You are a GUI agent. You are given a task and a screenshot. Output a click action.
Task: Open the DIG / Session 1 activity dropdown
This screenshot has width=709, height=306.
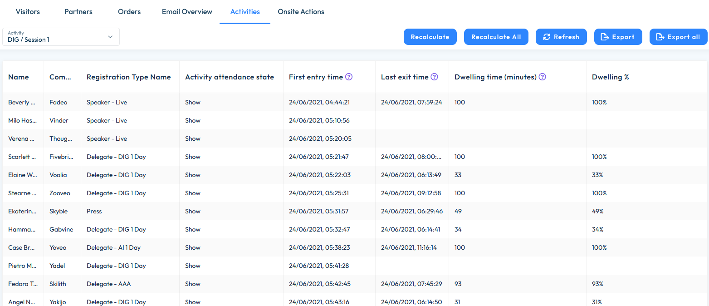pyautogui.click(x=54, y=37)
